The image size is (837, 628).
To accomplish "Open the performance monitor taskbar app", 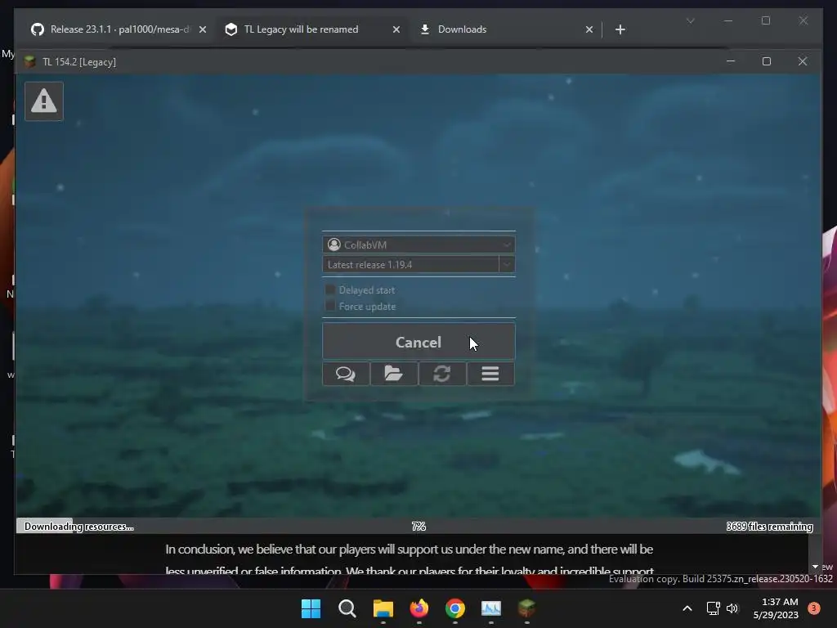I will (x=491, y=608).
